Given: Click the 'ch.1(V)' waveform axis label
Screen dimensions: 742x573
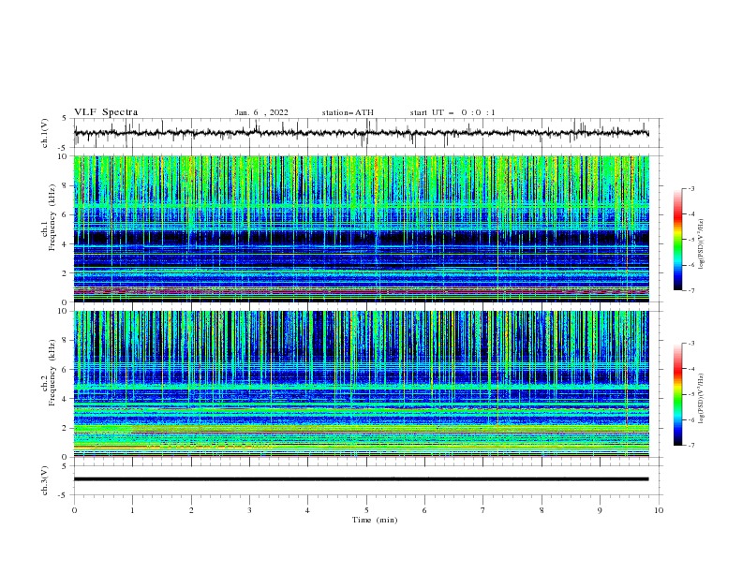Looking at the screenshot, I should tap(45, 133).
